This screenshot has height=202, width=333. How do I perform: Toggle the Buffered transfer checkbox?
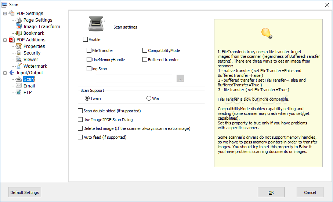click(x=145, y=60)
